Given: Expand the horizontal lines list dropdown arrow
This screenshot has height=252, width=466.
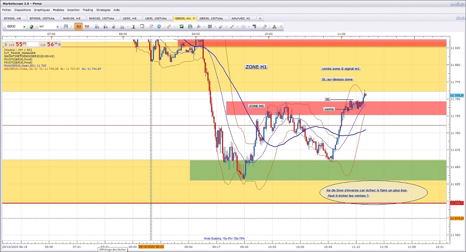Looking at the screenshot, I should [x=215, y=27].
